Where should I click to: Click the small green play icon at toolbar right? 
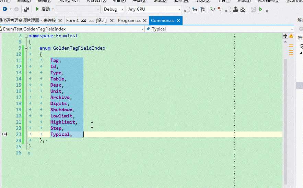point(261,9)
